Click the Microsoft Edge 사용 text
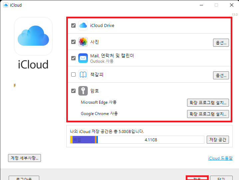This screenshot has height=180, width=239. point(99,102)
